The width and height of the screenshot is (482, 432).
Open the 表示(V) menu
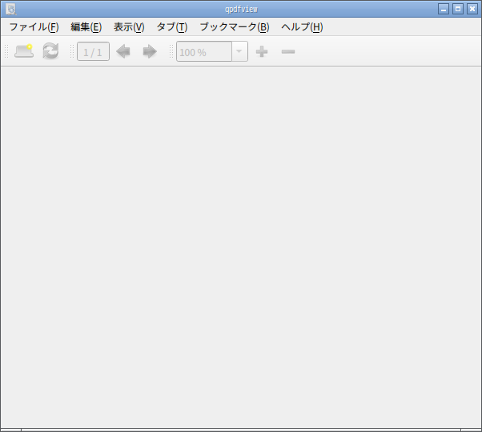[x=129, y=27]
